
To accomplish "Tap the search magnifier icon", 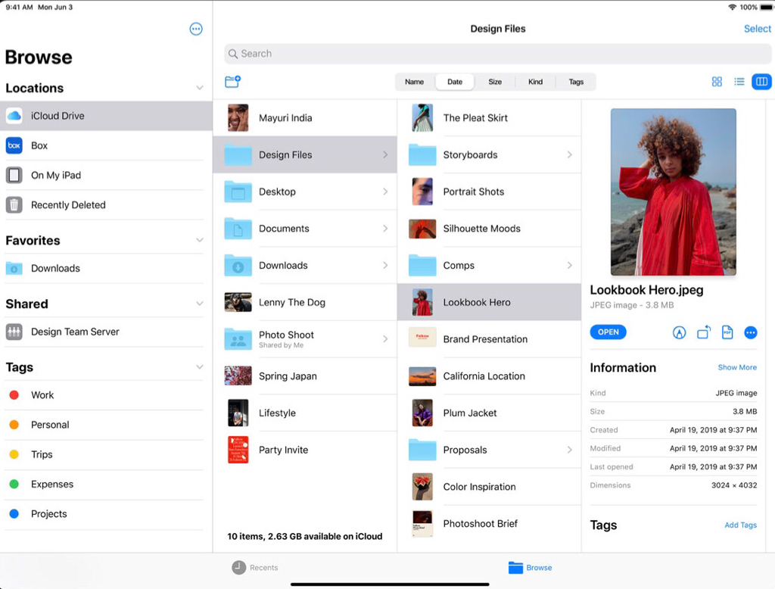I will pos(233,54).
